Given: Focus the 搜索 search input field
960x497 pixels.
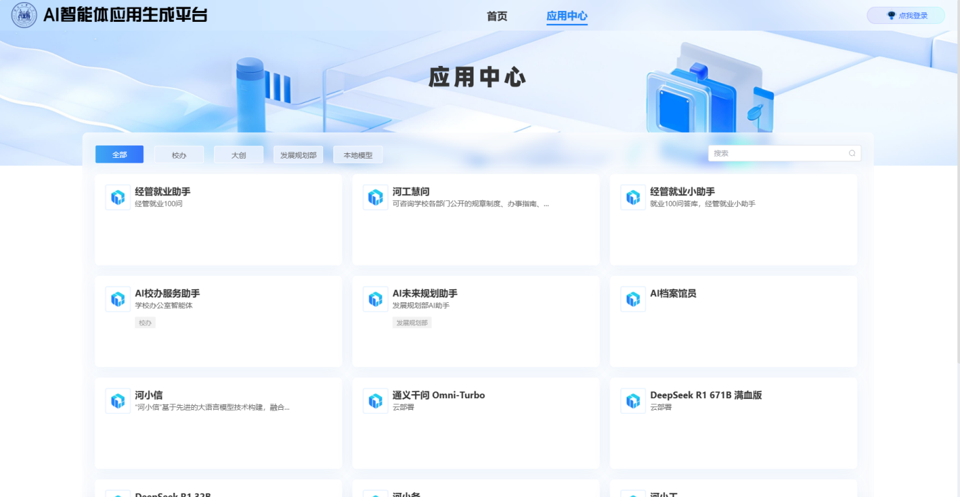Looking at the screenshot, I should pyautogui.click(x=777, y=154).
